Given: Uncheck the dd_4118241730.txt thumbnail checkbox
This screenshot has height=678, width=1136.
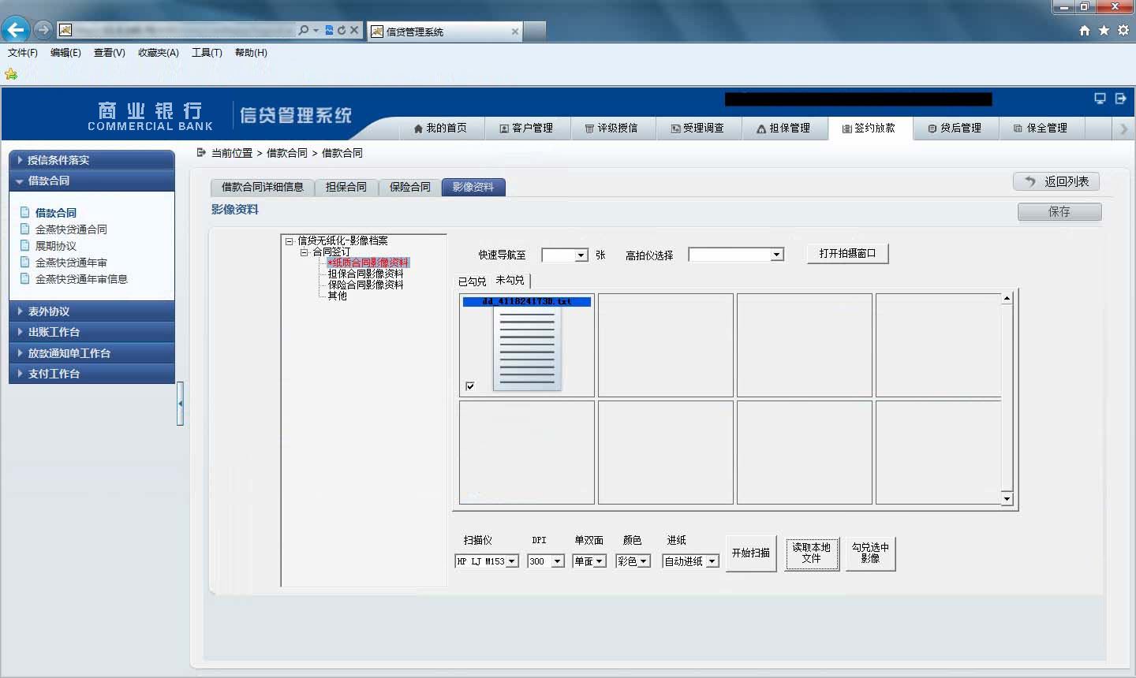Looking at the screenshot, I should click(470, 386).
